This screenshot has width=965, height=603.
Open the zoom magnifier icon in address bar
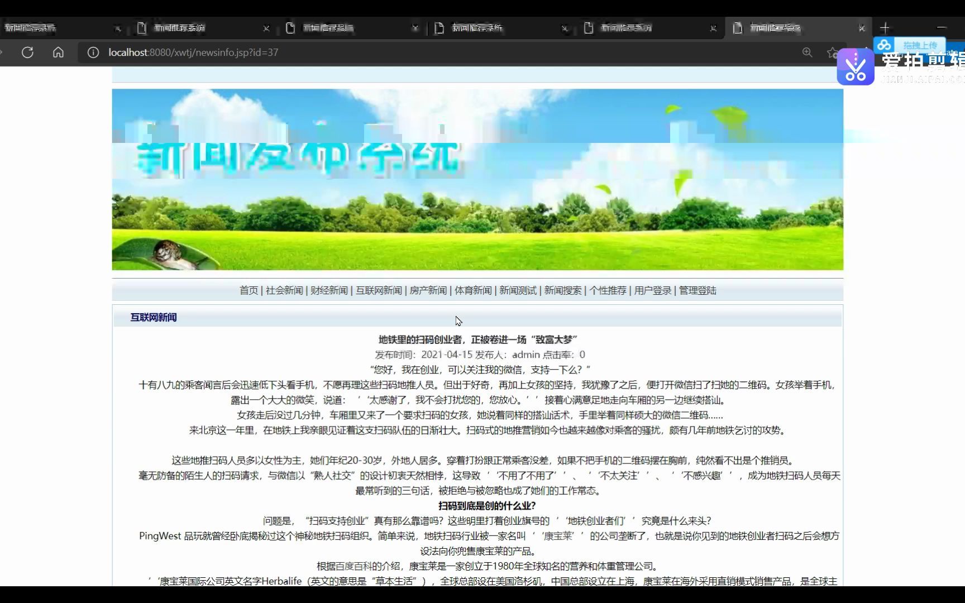807,52
